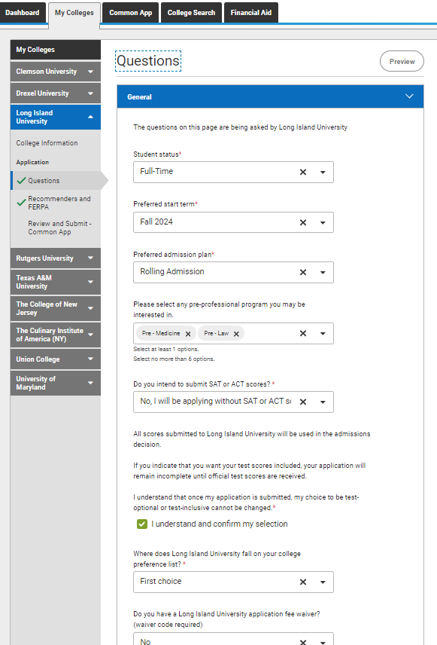Remove the Pre - Law tag
The width and height of the screenshot is (437, 645).
(x=236, y=334)
